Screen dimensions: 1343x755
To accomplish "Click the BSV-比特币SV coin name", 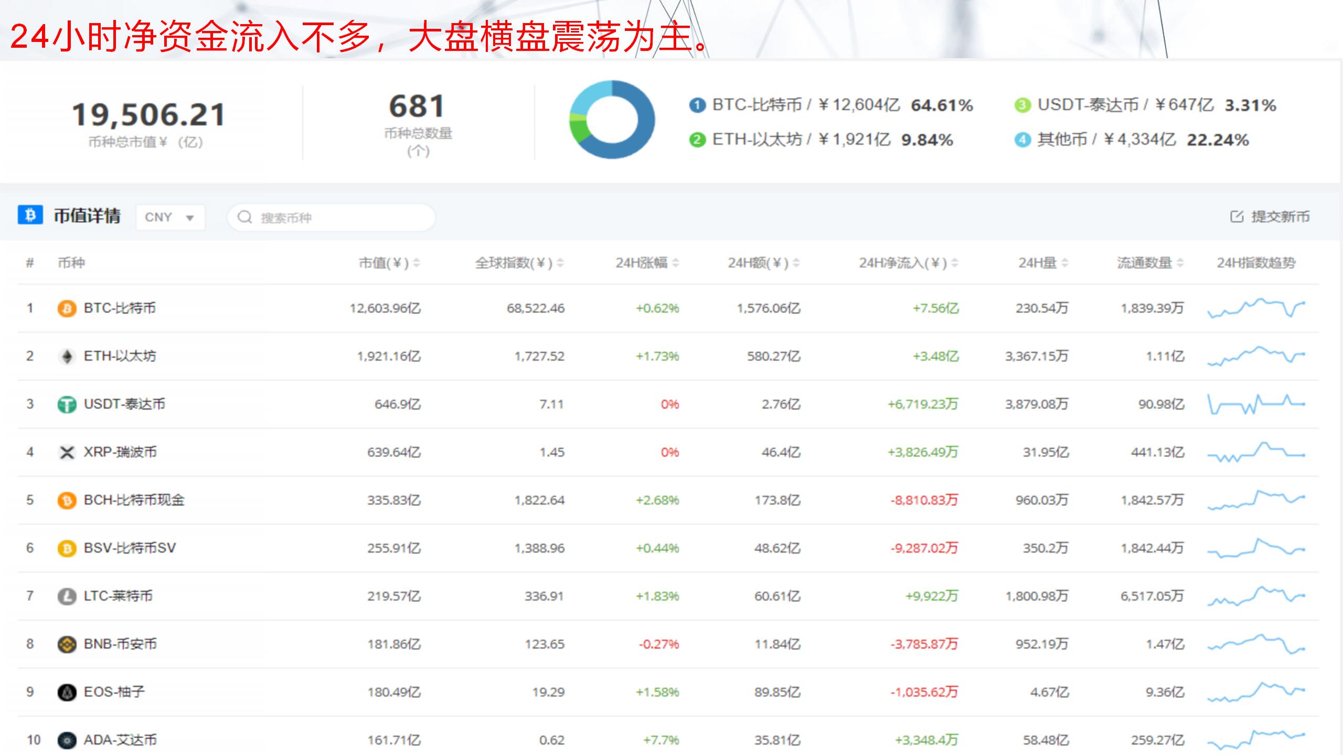I will [130, 548].
